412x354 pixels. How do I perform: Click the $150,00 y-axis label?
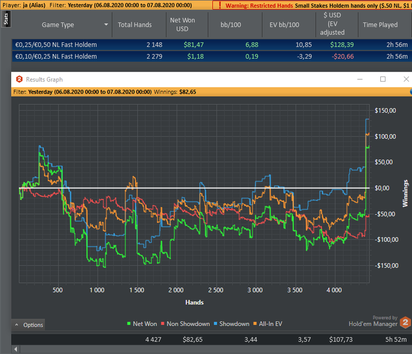click(385, 111)
